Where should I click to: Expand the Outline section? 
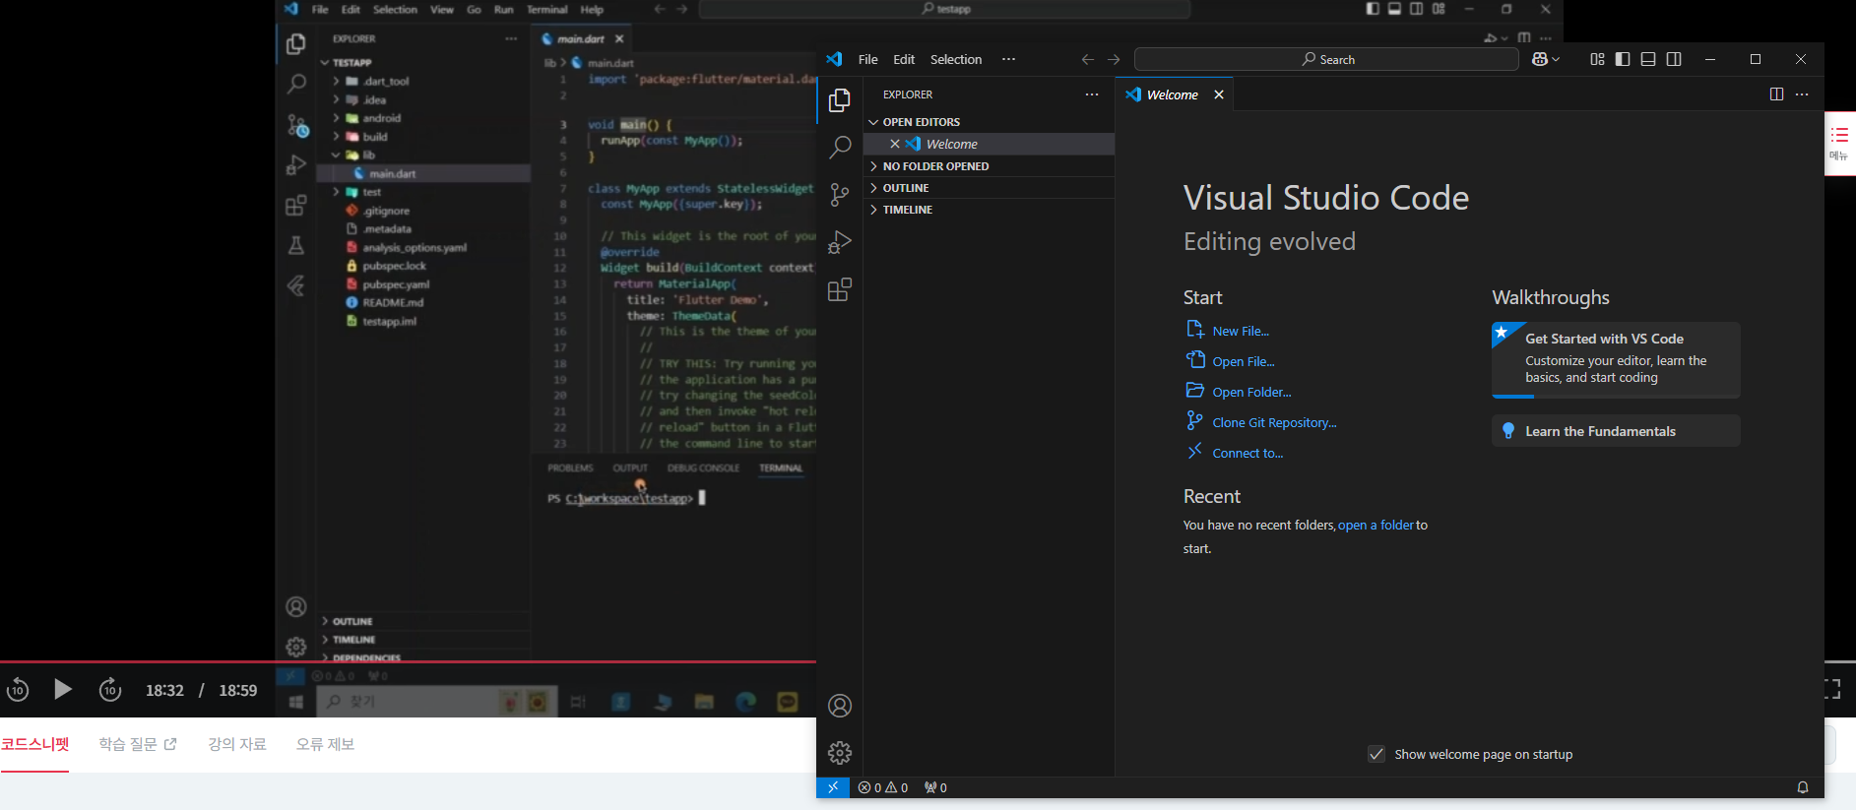[989, 188]
